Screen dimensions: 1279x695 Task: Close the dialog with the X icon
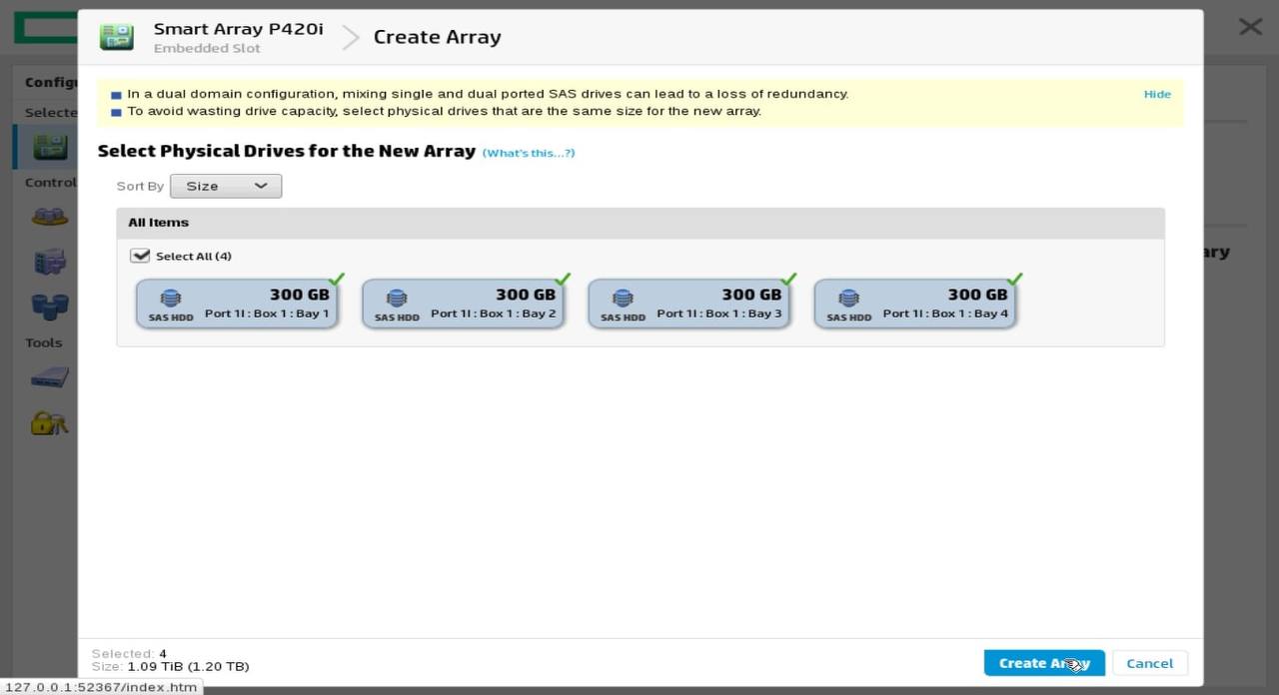pyautogui.click(x=1250, y=27)
